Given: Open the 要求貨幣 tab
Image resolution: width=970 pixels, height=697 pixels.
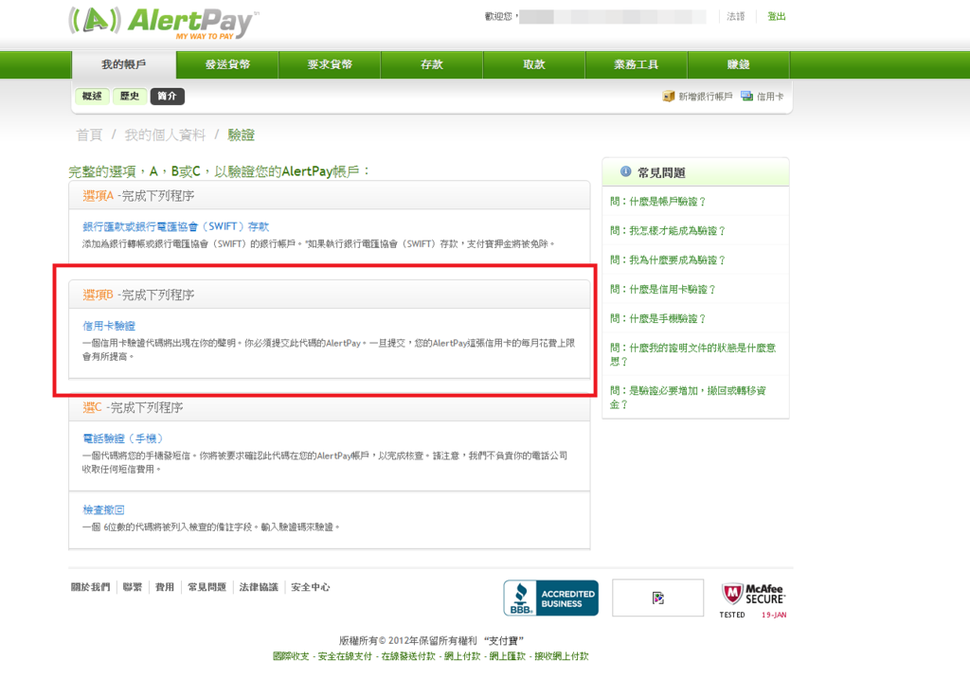Looking at the screenshot, I should click(x=330, y=64).
